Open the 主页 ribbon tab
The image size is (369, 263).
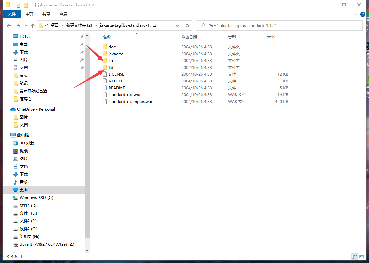(29, 14)
